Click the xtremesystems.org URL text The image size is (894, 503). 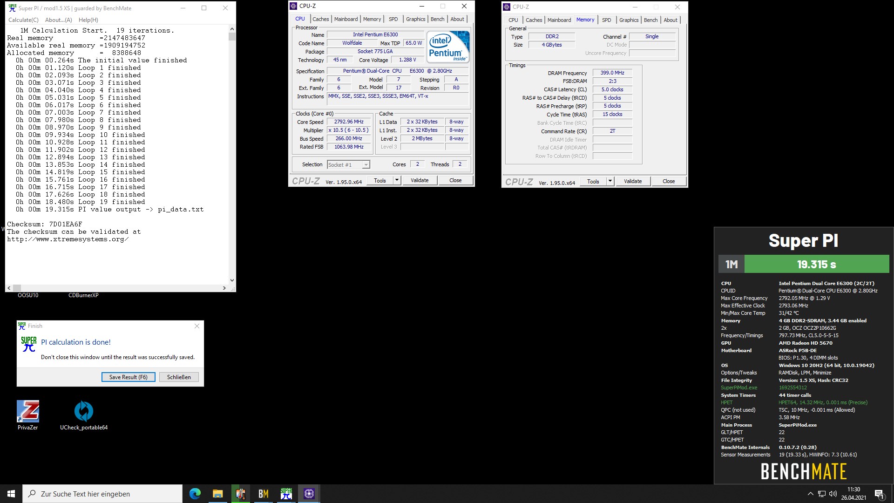pyautogui.click(x=68, y=239)
